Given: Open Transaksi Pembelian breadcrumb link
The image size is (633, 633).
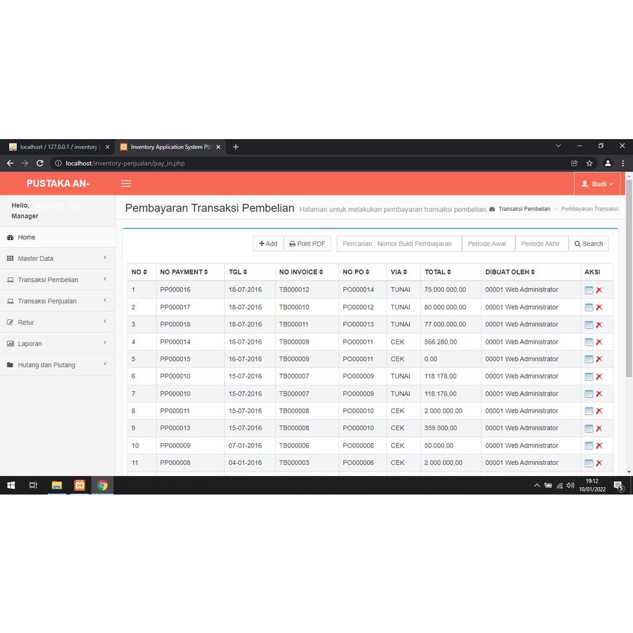Looking at the screenshot, I should (524, 209).
